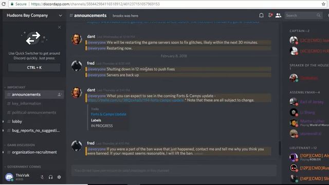Click dant's avatar on Forts & Camps message
Screen dimensions: 329x185
[x=77, y=92]
